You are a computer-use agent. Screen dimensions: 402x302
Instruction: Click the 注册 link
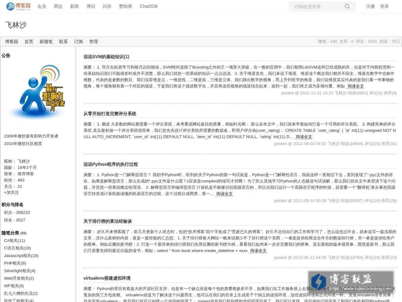371,6
